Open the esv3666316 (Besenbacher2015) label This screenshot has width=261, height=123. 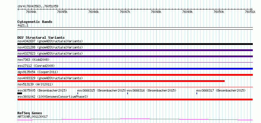152,90
